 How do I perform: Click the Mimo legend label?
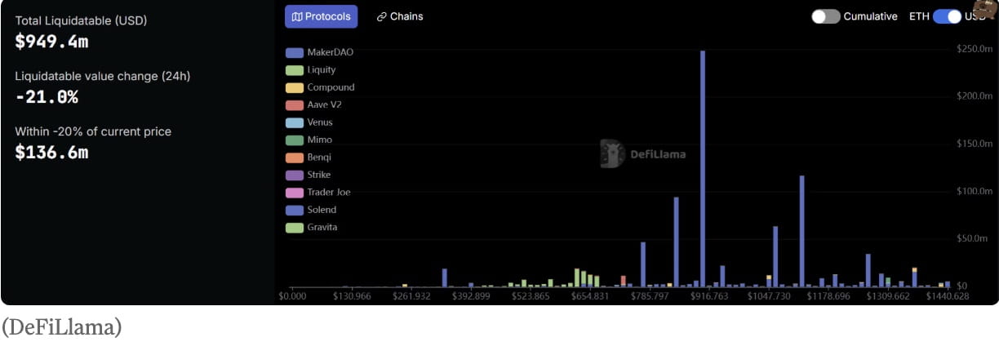[320, 140]
